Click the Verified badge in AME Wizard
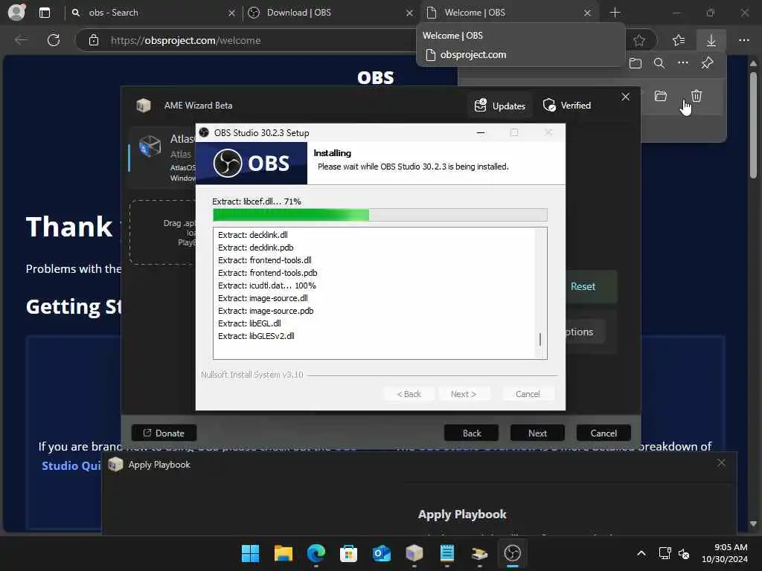Screen dimensions: 762x571 [x=567, y=106]
